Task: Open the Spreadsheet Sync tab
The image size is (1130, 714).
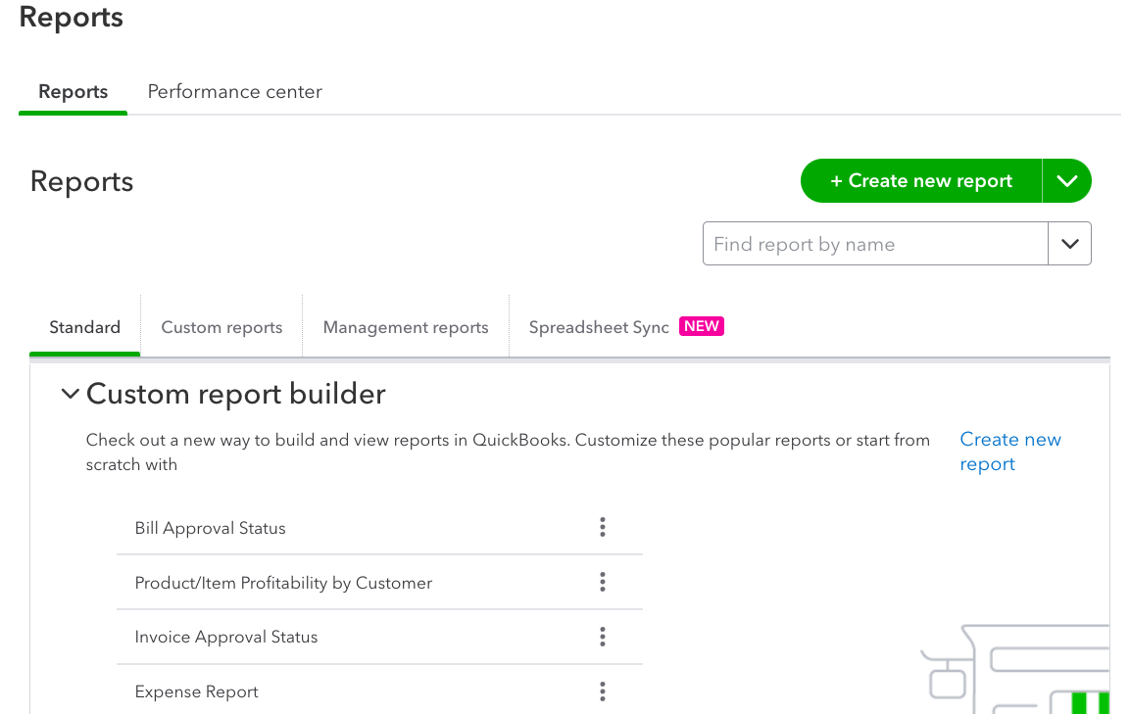Action: click(599, 328)
